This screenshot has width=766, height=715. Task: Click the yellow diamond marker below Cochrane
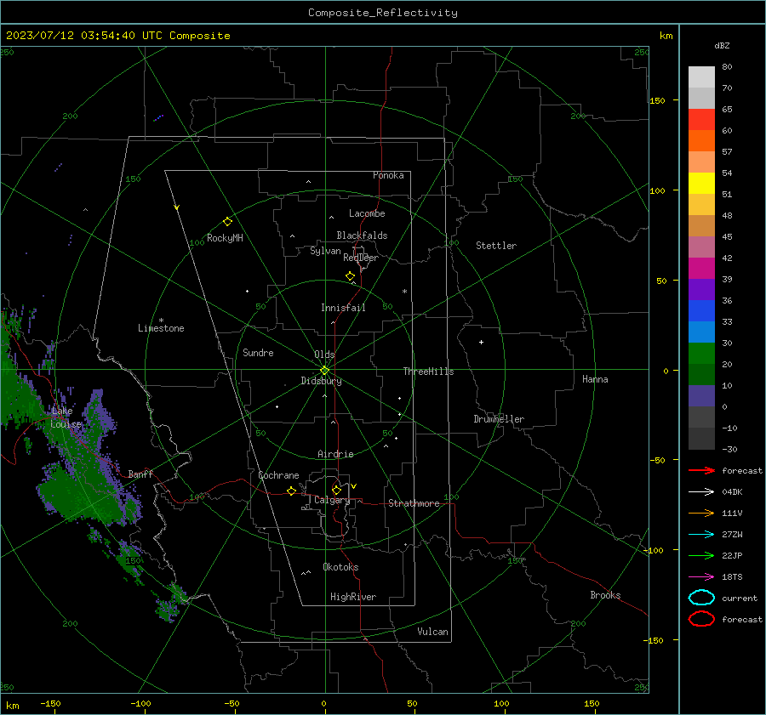tap(291, 491)
